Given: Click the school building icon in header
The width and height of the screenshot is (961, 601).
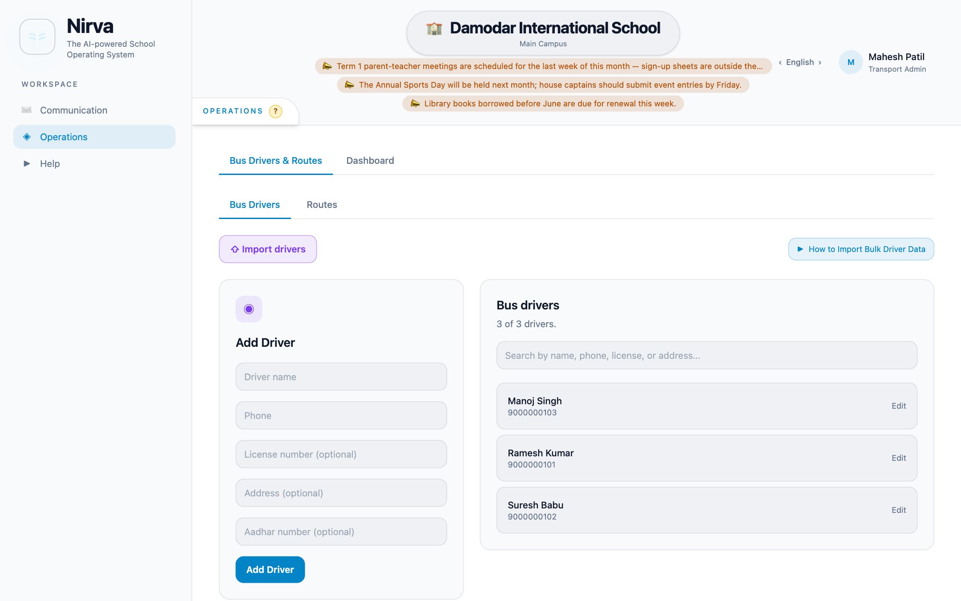Looking at the screenshot, I should (x=434, y=28).
